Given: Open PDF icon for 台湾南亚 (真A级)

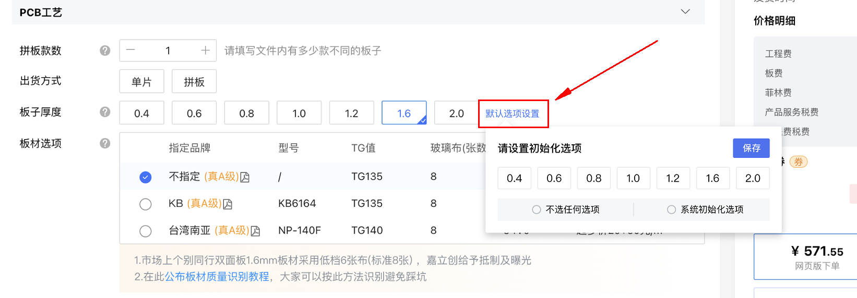Looking at the screenshot, I should point(255,231).
